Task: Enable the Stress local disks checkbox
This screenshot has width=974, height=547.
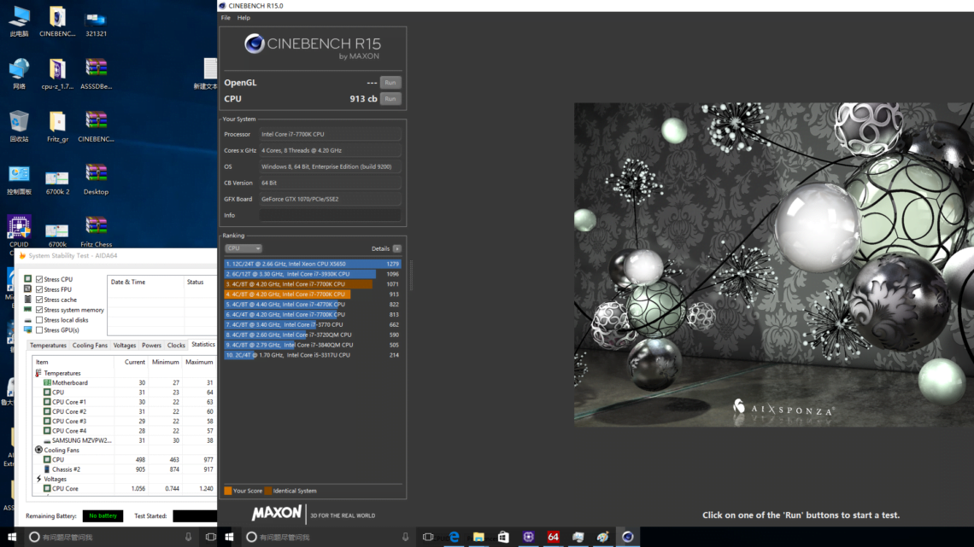Action: coord(39,320)
